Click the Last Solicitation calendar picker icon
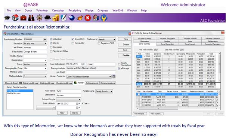The height and width of the screenshot is (140, 226). [83, 64]
